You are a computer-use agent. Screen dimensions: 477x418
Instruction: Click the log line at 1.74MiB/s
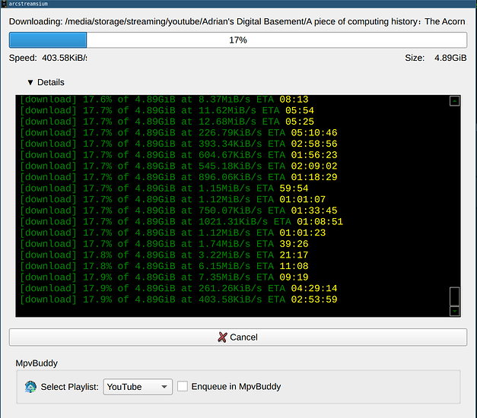164,244
